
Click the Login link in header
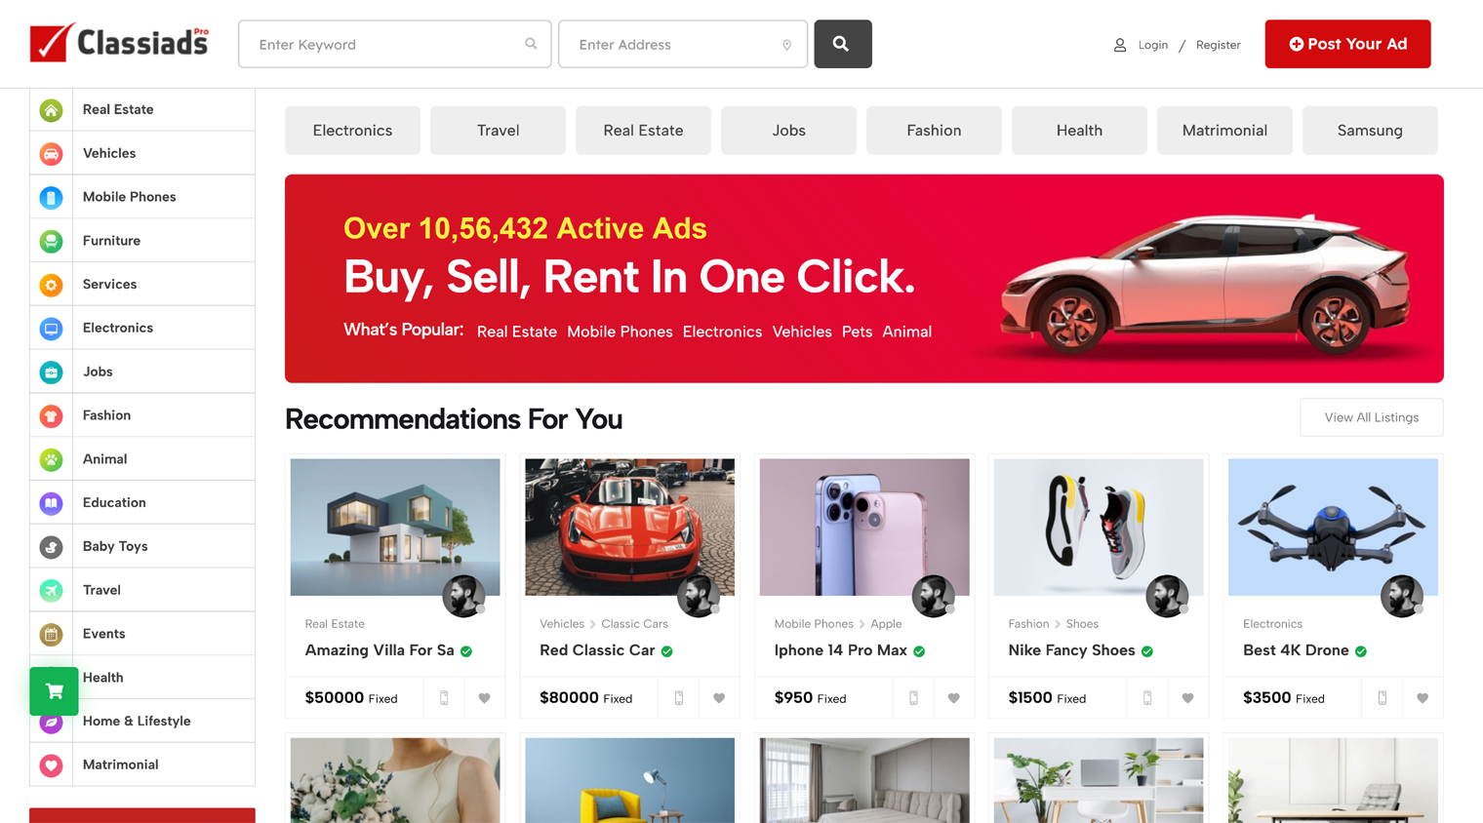pos(1152,45)
